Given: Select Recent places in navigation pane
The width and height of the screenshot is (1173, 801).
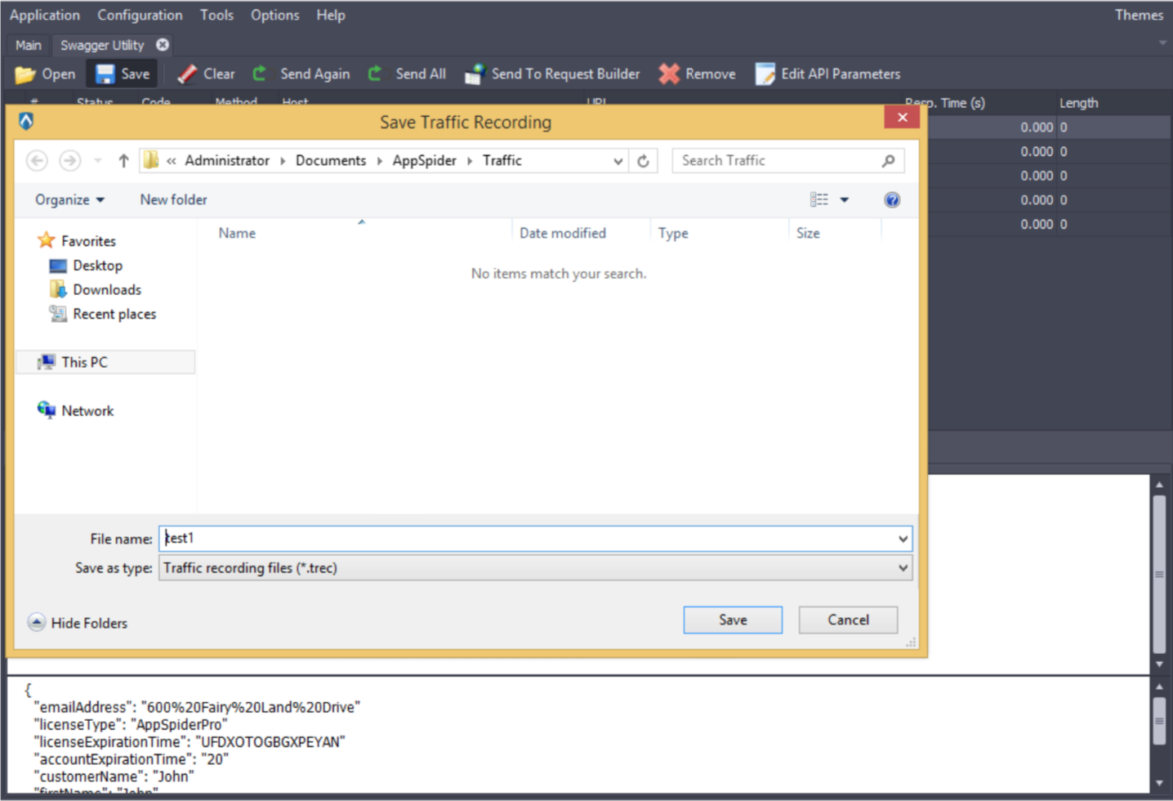Looking at the screenshot, I should pos(102,314).
